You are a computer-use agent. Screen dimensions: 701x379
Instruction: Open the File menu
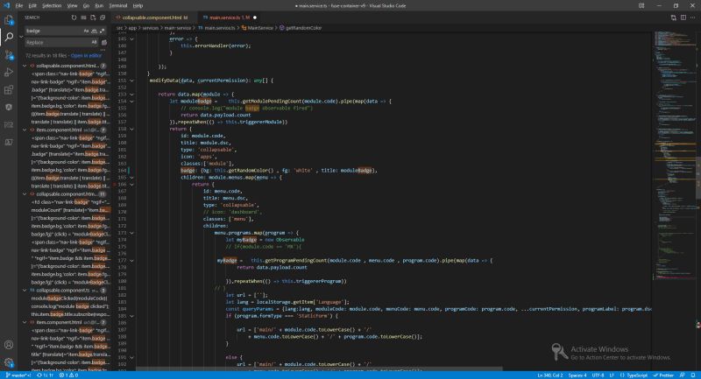[18, 6]
